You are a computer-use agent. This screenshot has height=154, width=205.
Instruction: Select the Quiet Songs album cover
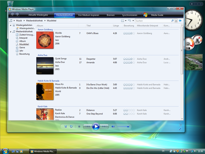[x=45, y=66]
